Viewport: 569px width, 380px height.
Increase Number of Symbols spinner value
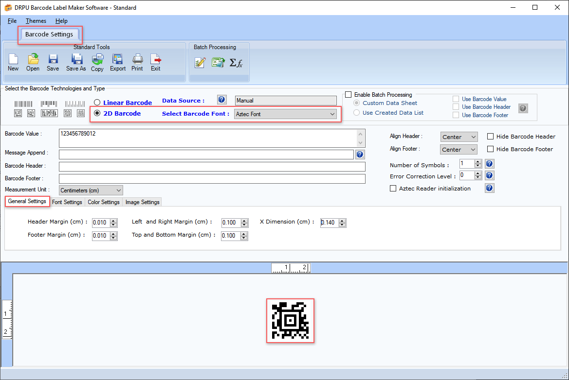pos(478,162)
